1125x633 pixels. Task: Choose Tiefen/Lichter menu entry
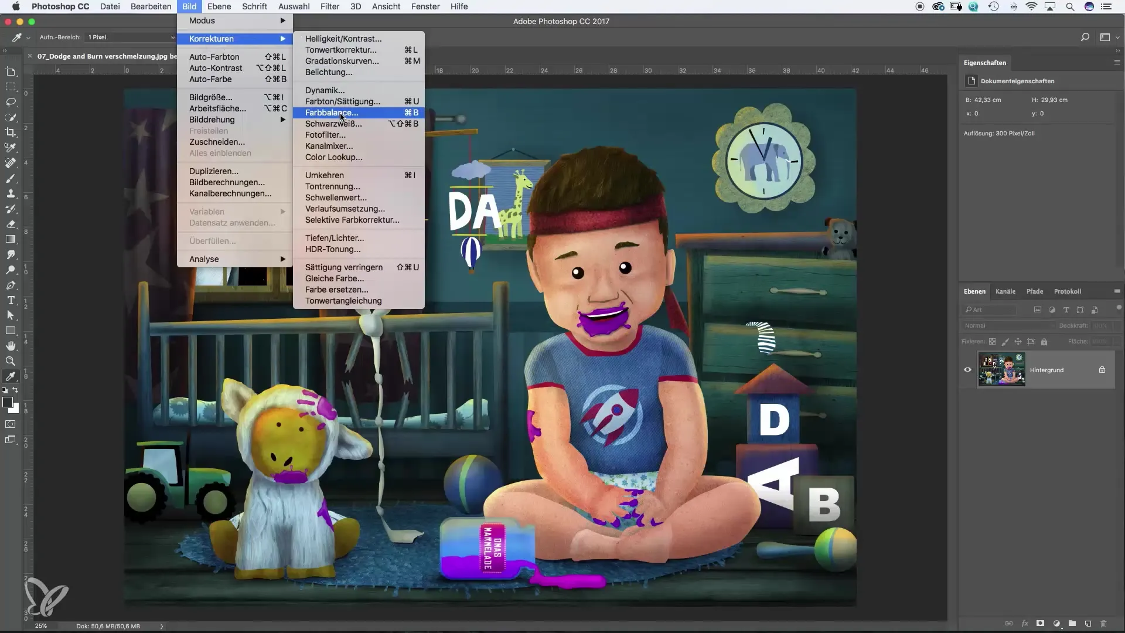click(359, 238)
